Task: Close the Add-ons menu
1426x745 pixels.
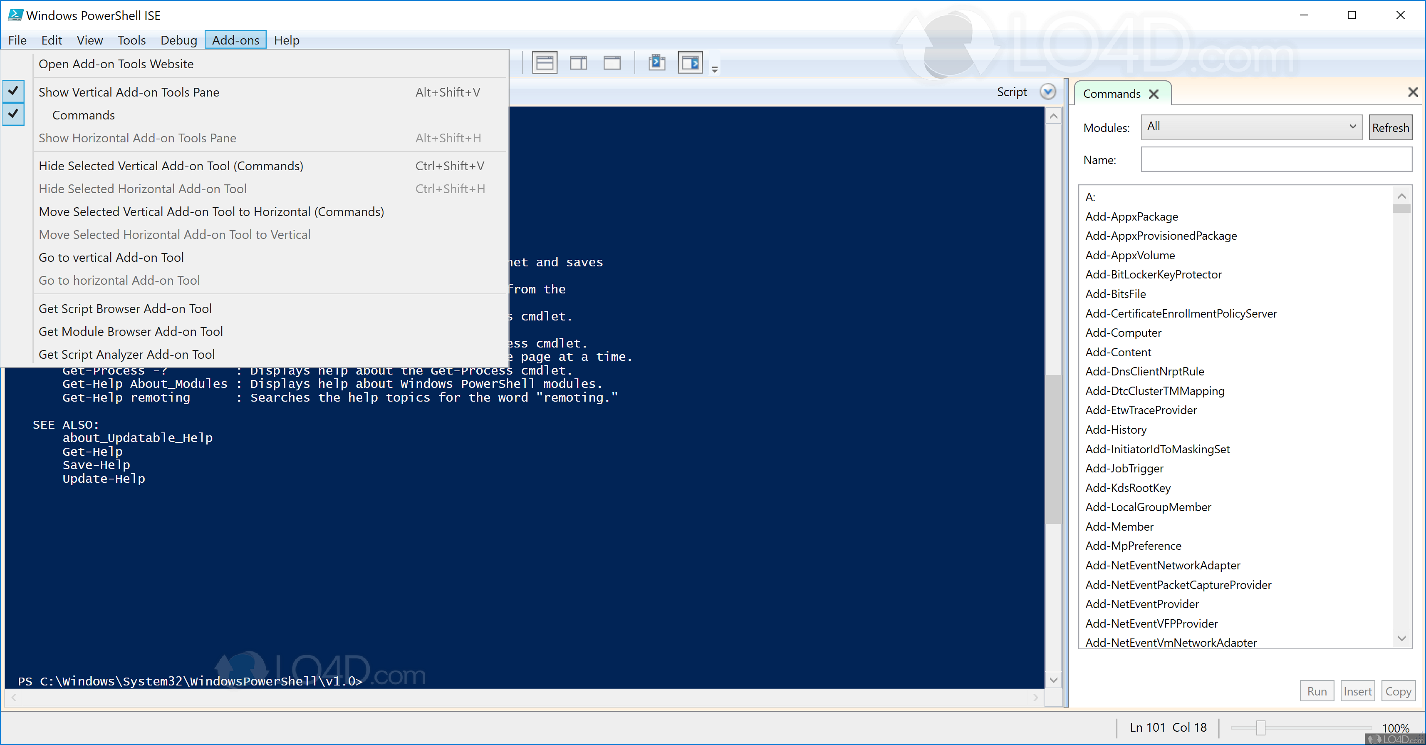Action: (x=235, y=40)
